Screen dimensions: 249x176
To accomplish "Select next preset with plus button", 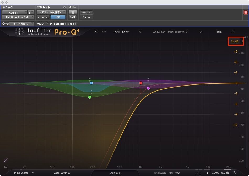I will [x=42, y=17].
